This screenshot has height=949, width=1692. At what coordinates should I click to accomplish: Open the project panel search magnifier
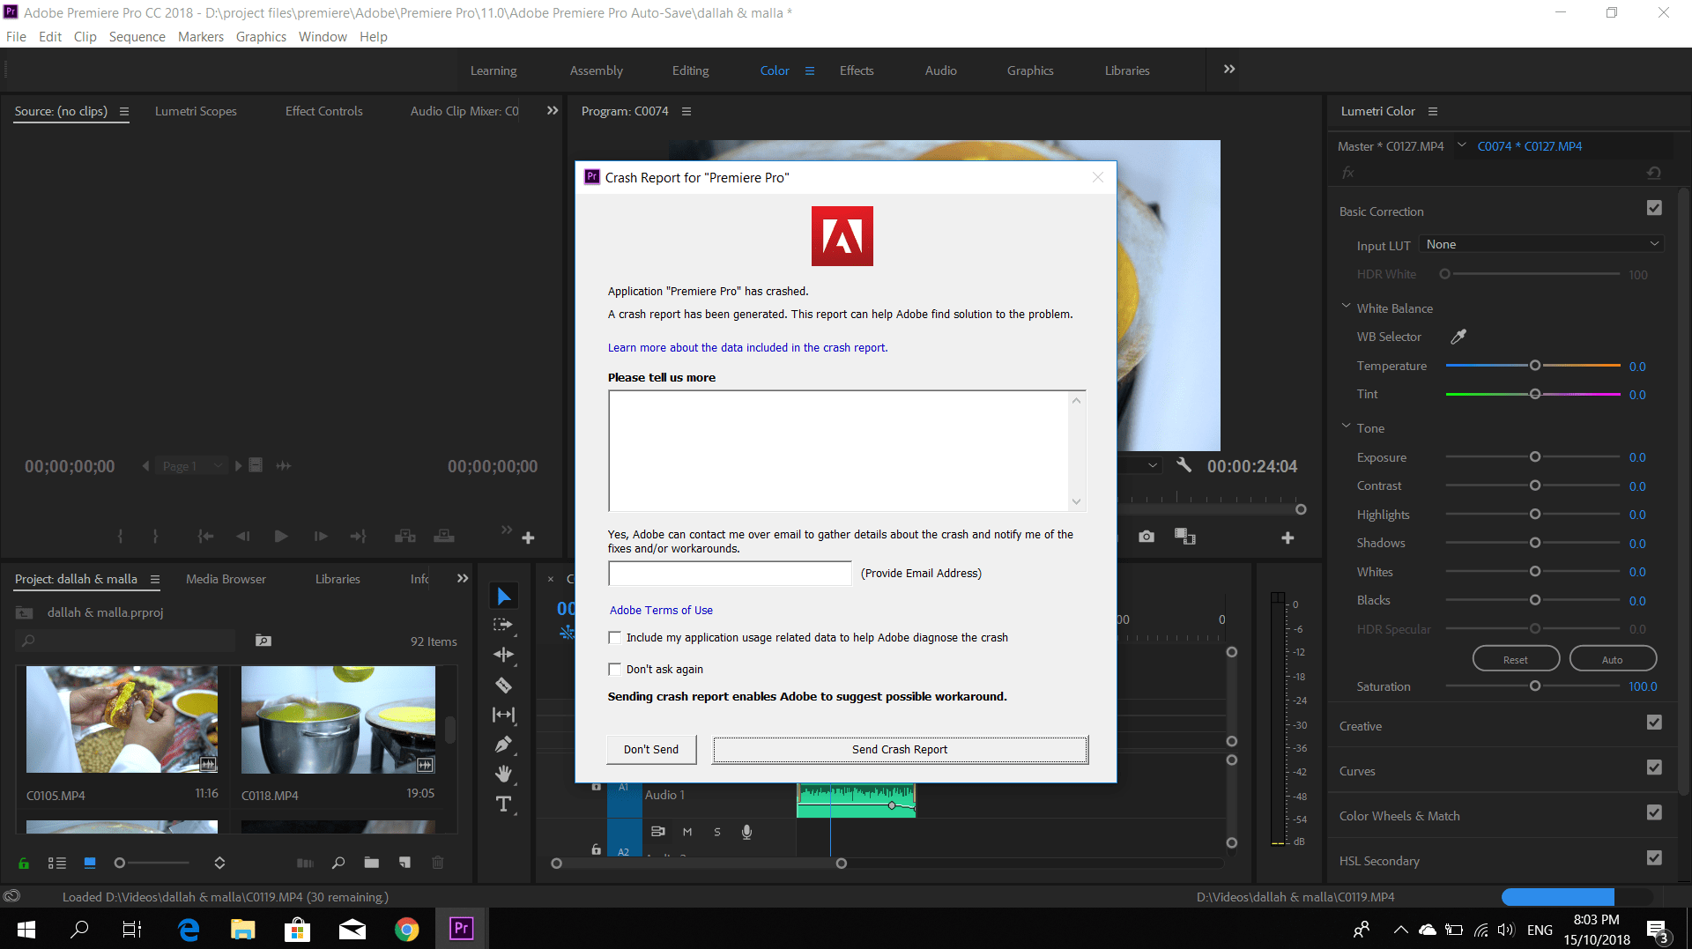coord(338,863)
